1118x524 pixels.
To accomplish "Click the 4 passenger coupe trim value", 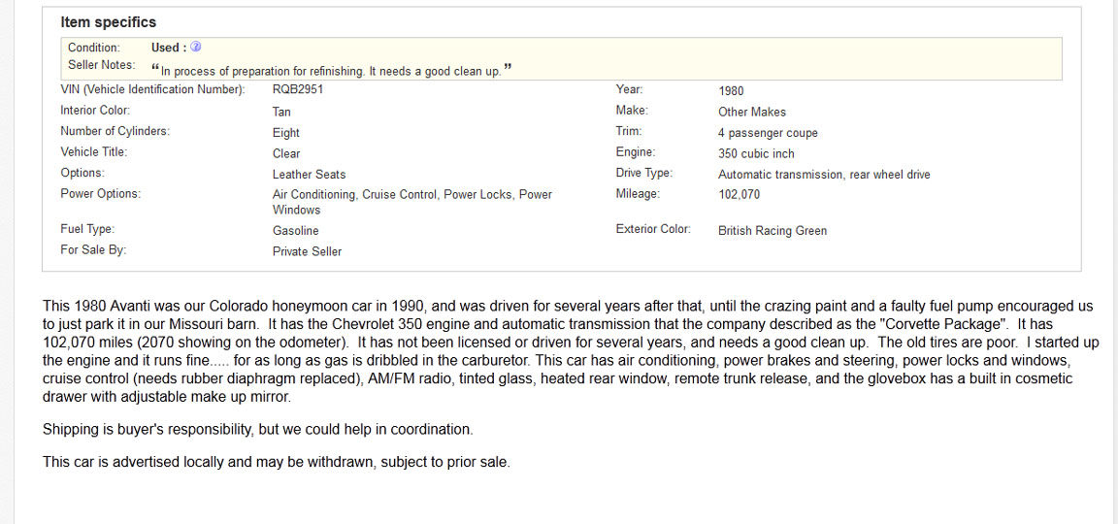I will (x=768, y=133).
